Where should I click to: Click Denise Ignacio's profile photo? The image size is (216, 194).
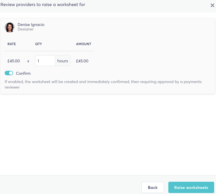click(x=10, y=27)
